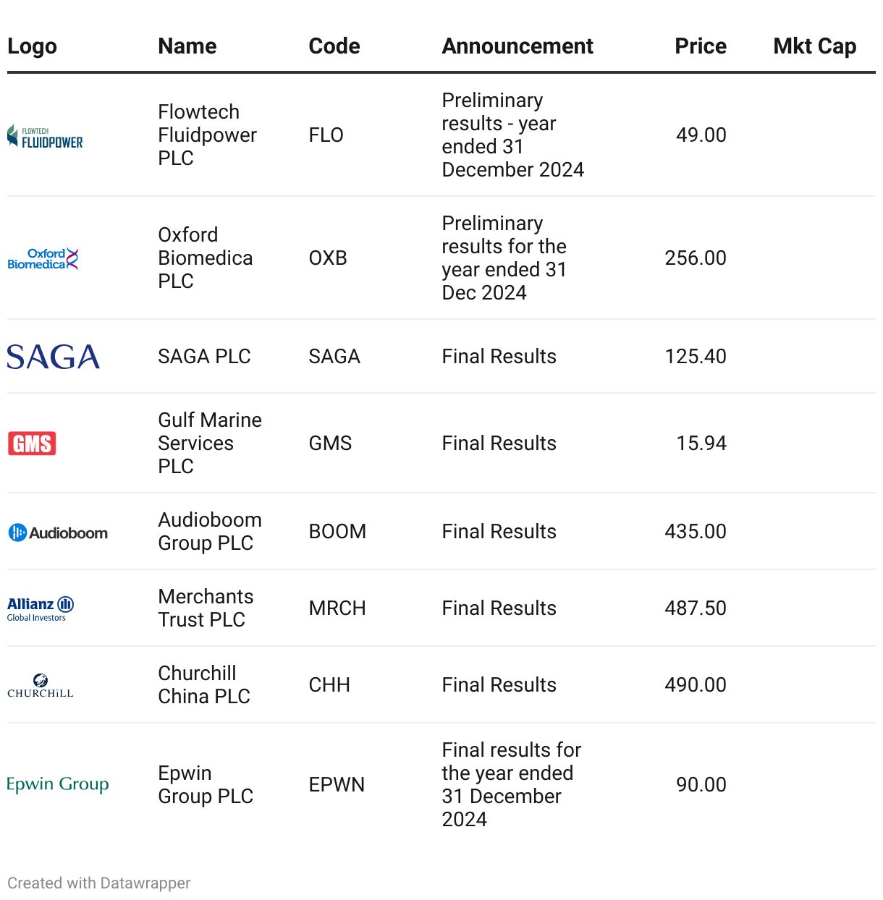Click the BOOM ticker code
The image size is (883, 900).
click(337, 532)
